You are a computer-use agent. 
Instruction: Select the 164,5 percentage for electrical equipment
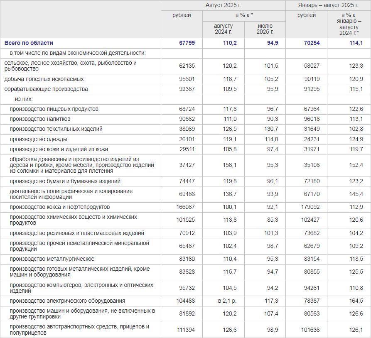356,301
